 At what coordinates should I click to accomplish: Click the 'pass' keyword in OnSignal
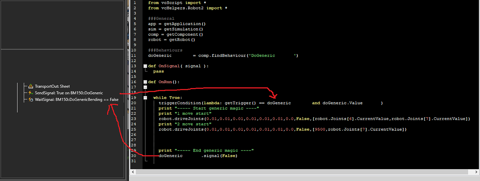pos(158,71)
